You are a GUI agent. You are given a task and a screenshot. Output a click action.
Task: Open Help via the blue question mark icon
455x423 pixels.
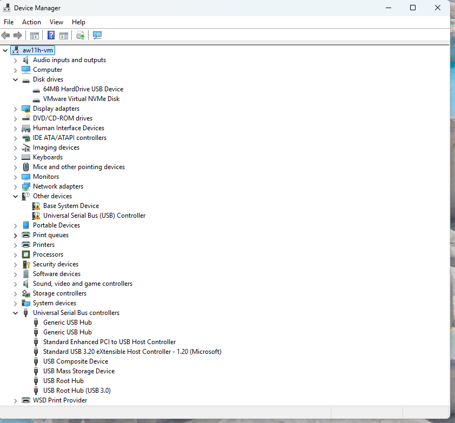pos(51,36)
